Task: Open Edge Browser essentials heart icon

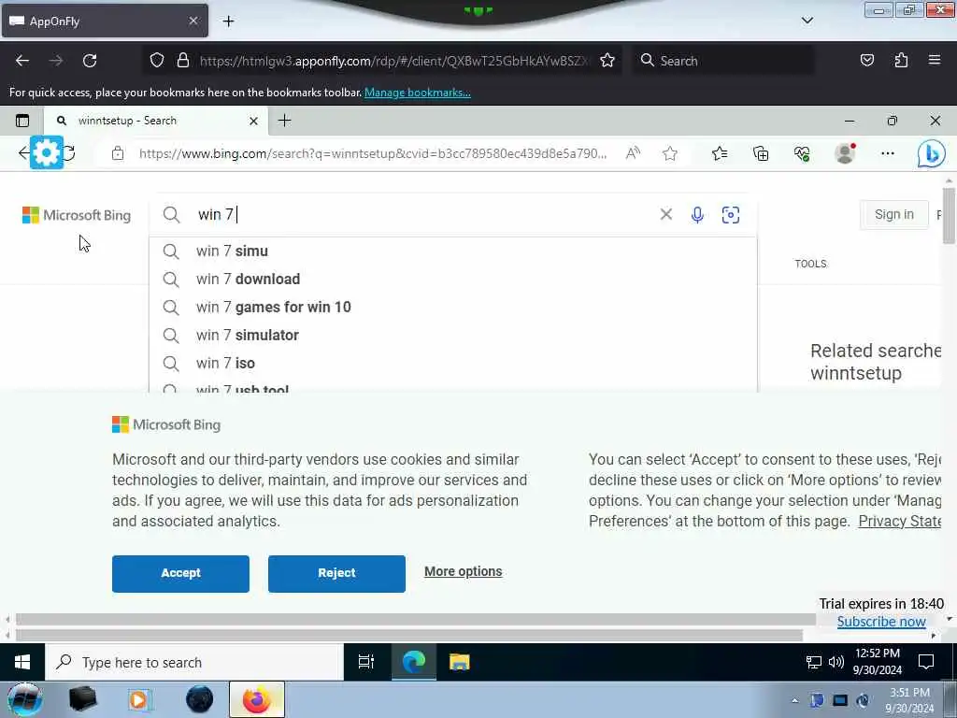Action: [x=801, y=153]
